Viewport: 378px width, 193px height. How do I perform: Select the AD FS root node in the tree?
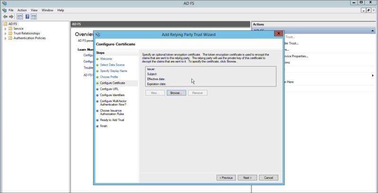13,24
